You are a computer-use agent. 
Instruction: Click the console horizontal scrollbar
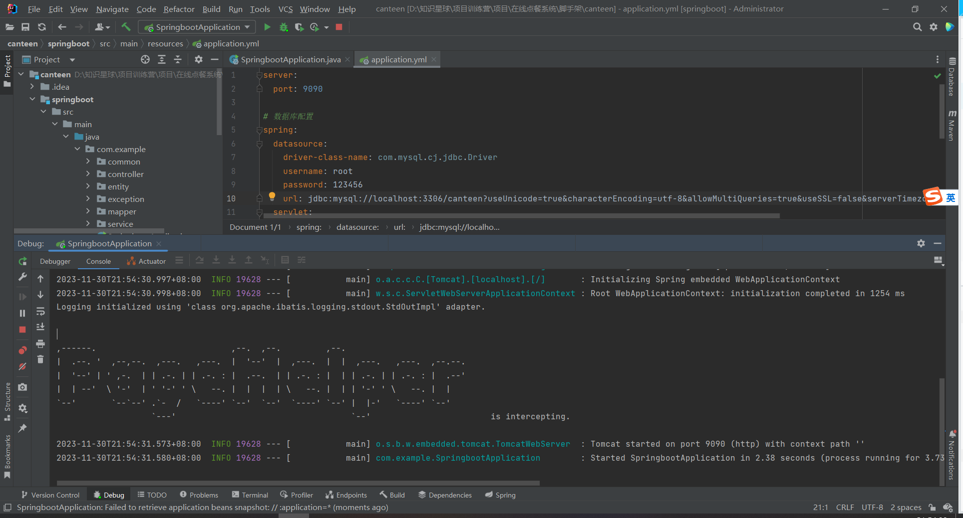tap(298, 483)
